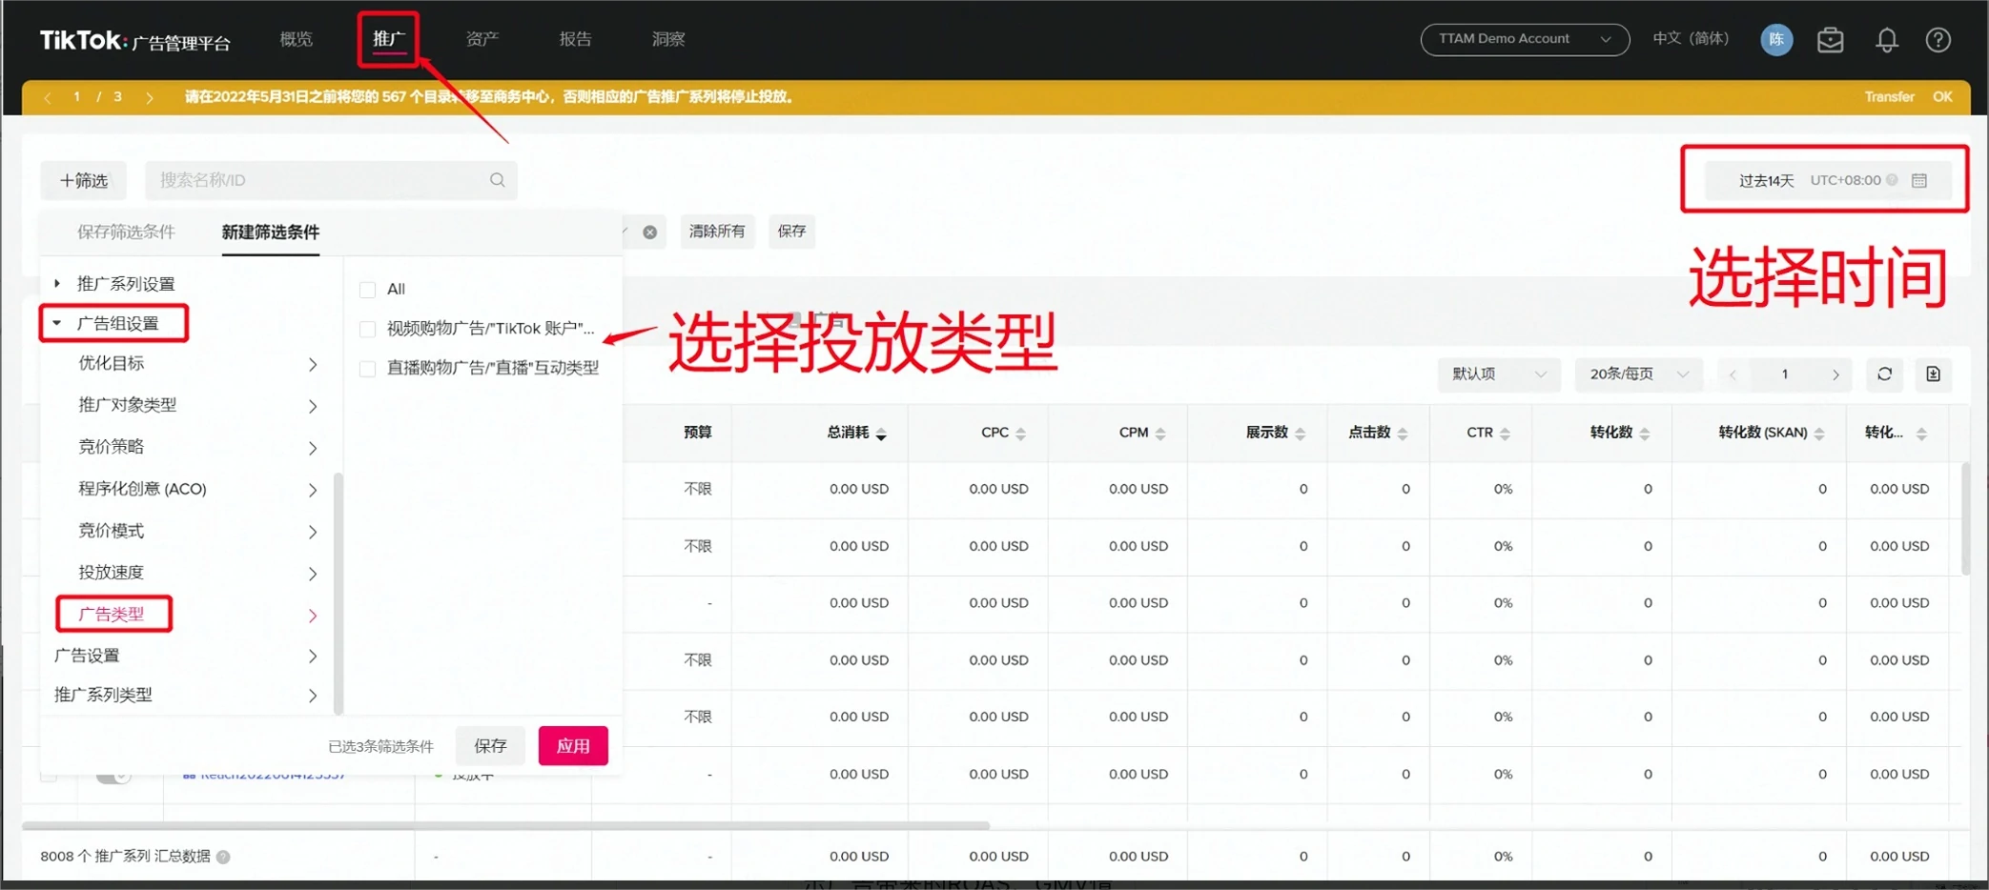Click the notification bell icon
The height and width of the screenshot is (890, 1989).
(x=1886, y=40)
